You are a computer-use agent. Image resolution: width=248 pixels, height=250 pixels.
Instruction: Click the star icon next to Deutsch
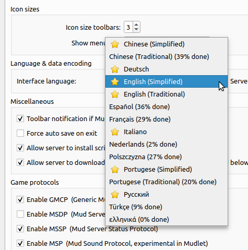(x=115, y=69)
